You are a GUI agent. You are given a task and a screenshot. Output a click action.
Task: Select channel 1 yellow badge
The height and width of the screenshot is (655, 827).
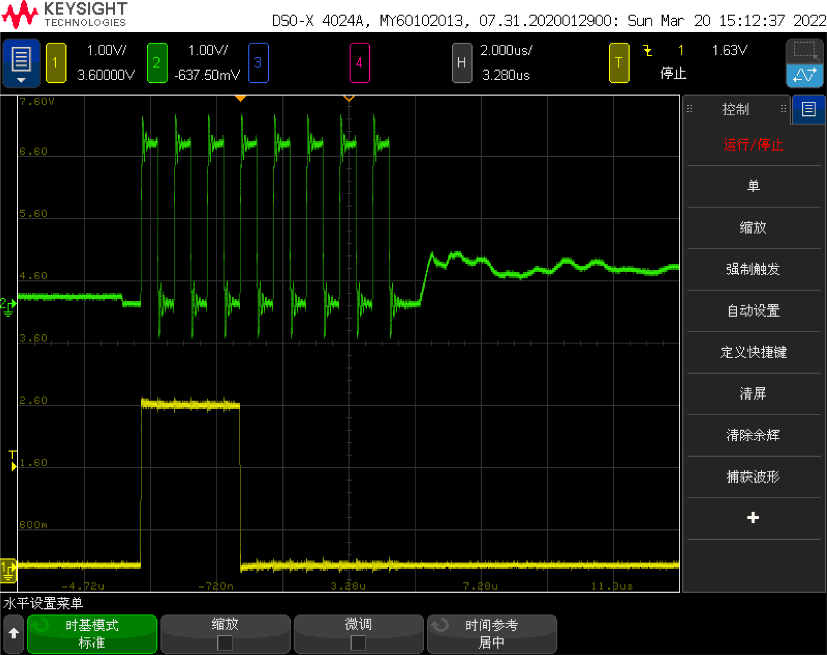(x=56, y=63)
